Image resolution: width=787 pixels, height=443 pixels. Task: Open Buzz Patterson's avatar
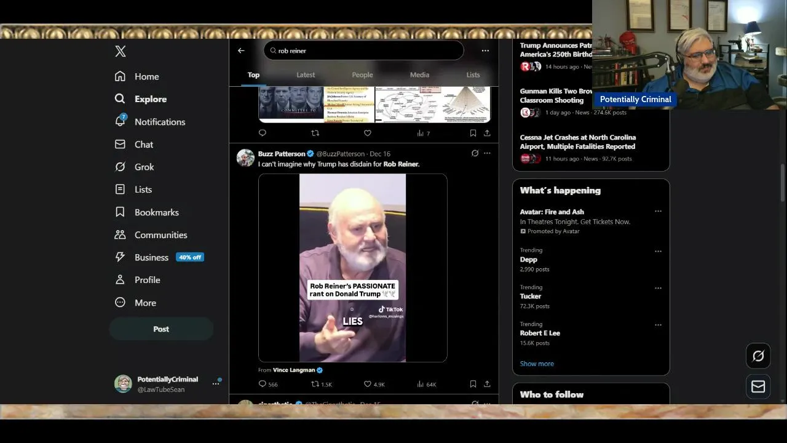click(245, 158)
